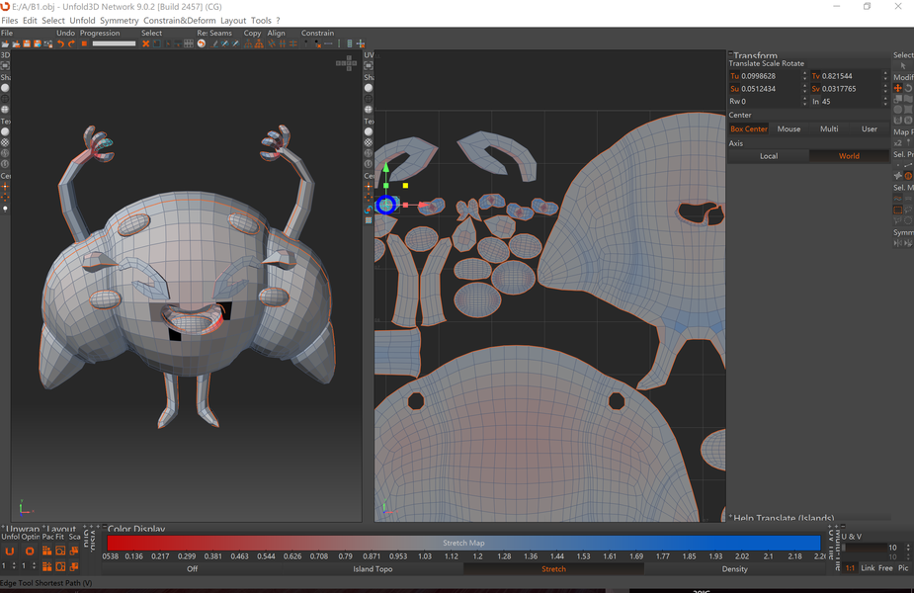Click the top Scale icon in Layout
The width and height of the screenshot is (914, 593).
pos(74,551)
